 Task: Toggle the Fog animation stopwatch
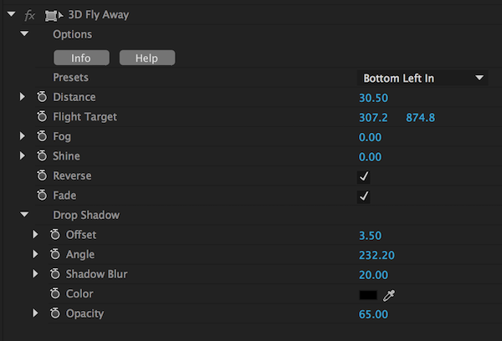click(x=42, y=137)
